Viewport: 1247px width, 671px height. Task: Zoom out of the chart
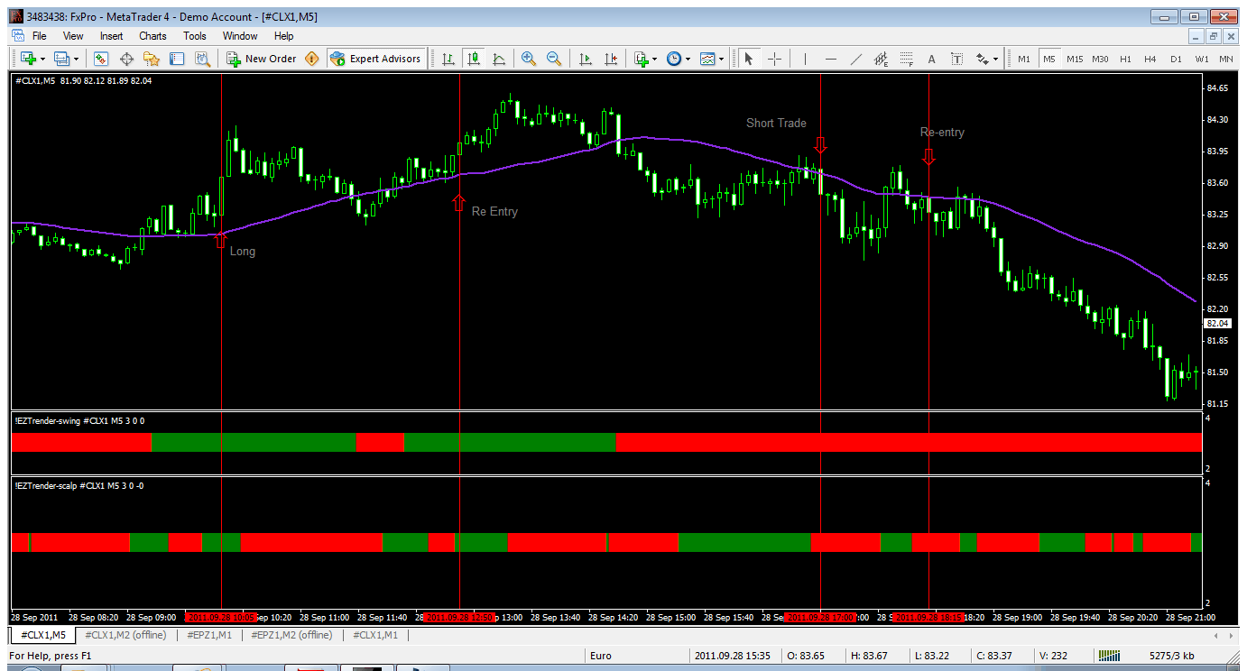pos(554,59)
